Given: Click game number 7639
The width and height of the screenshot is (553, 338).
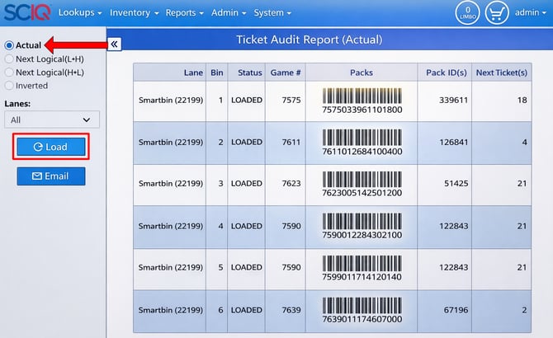Looking at the screenshot, I should [291, 310].
